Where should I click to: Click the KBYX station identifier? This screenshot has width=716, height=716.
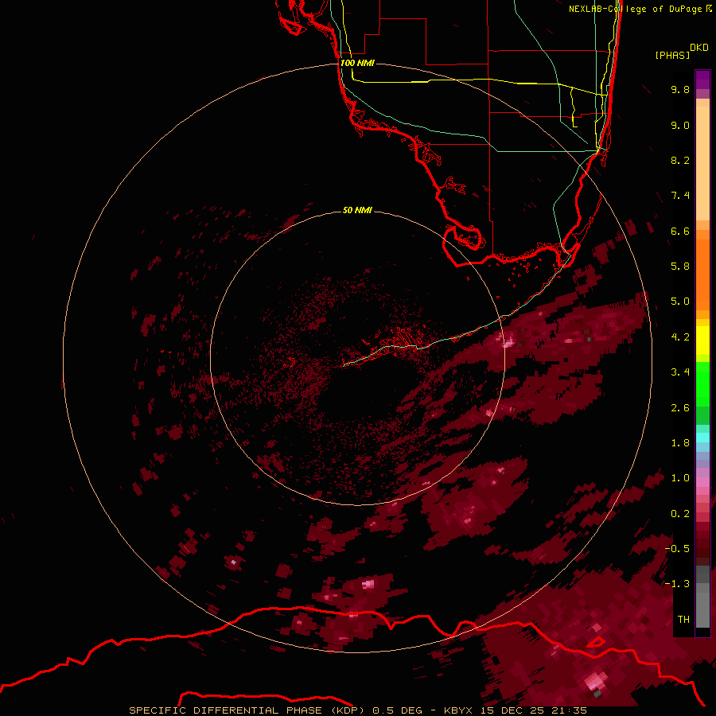tap(458, 710)
